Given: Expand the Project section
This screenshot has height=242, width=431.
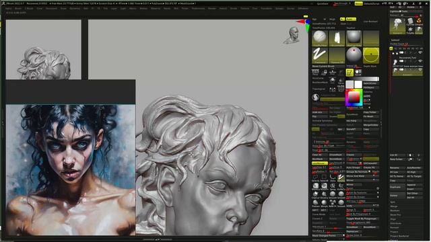Looking at the screenshot, I should click(395, 232).
